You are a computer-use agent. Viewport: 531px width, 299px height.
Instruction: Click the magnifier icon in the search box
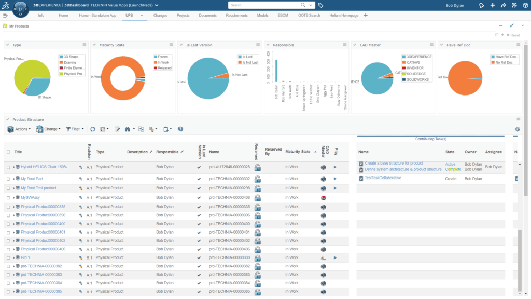[x=303, y=5]
